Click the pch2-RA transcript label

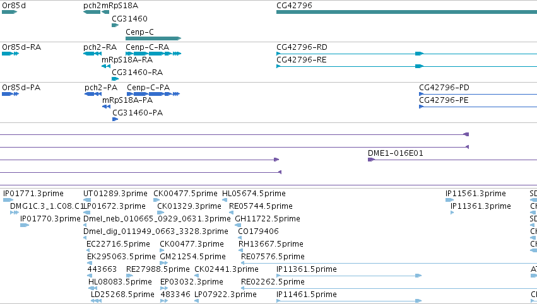click(100, 47)
